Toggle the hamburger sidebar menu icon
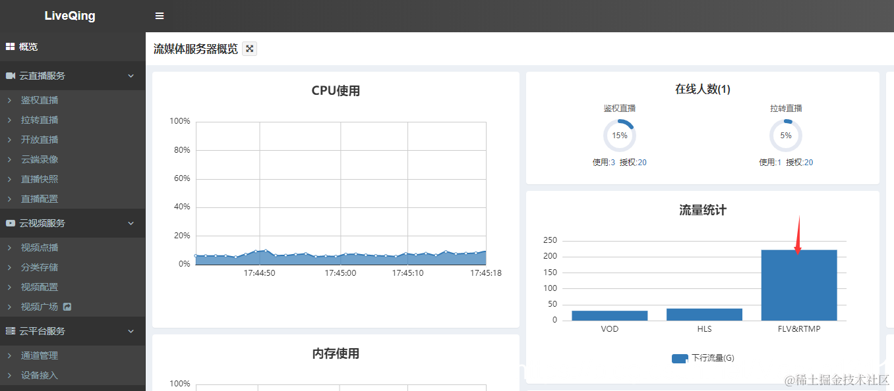Viewport: 894px width, 391px height. (160, 16)
